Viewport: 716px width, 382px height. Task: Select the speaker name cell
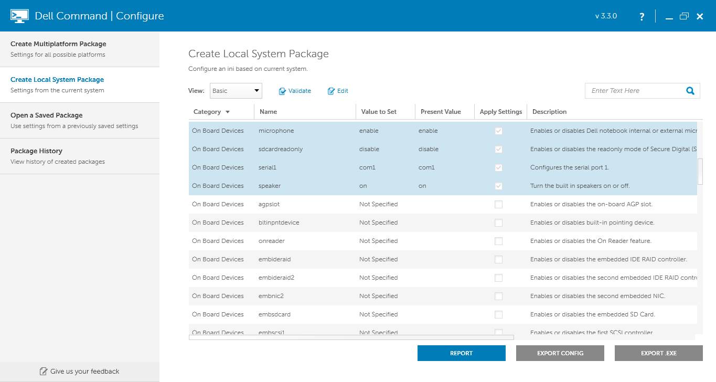270,186
